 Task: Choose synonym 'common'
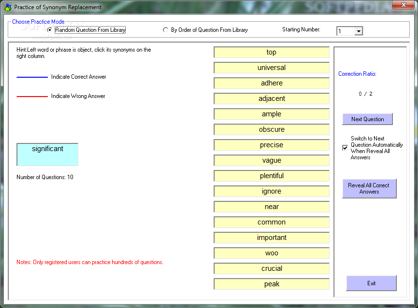272,222
